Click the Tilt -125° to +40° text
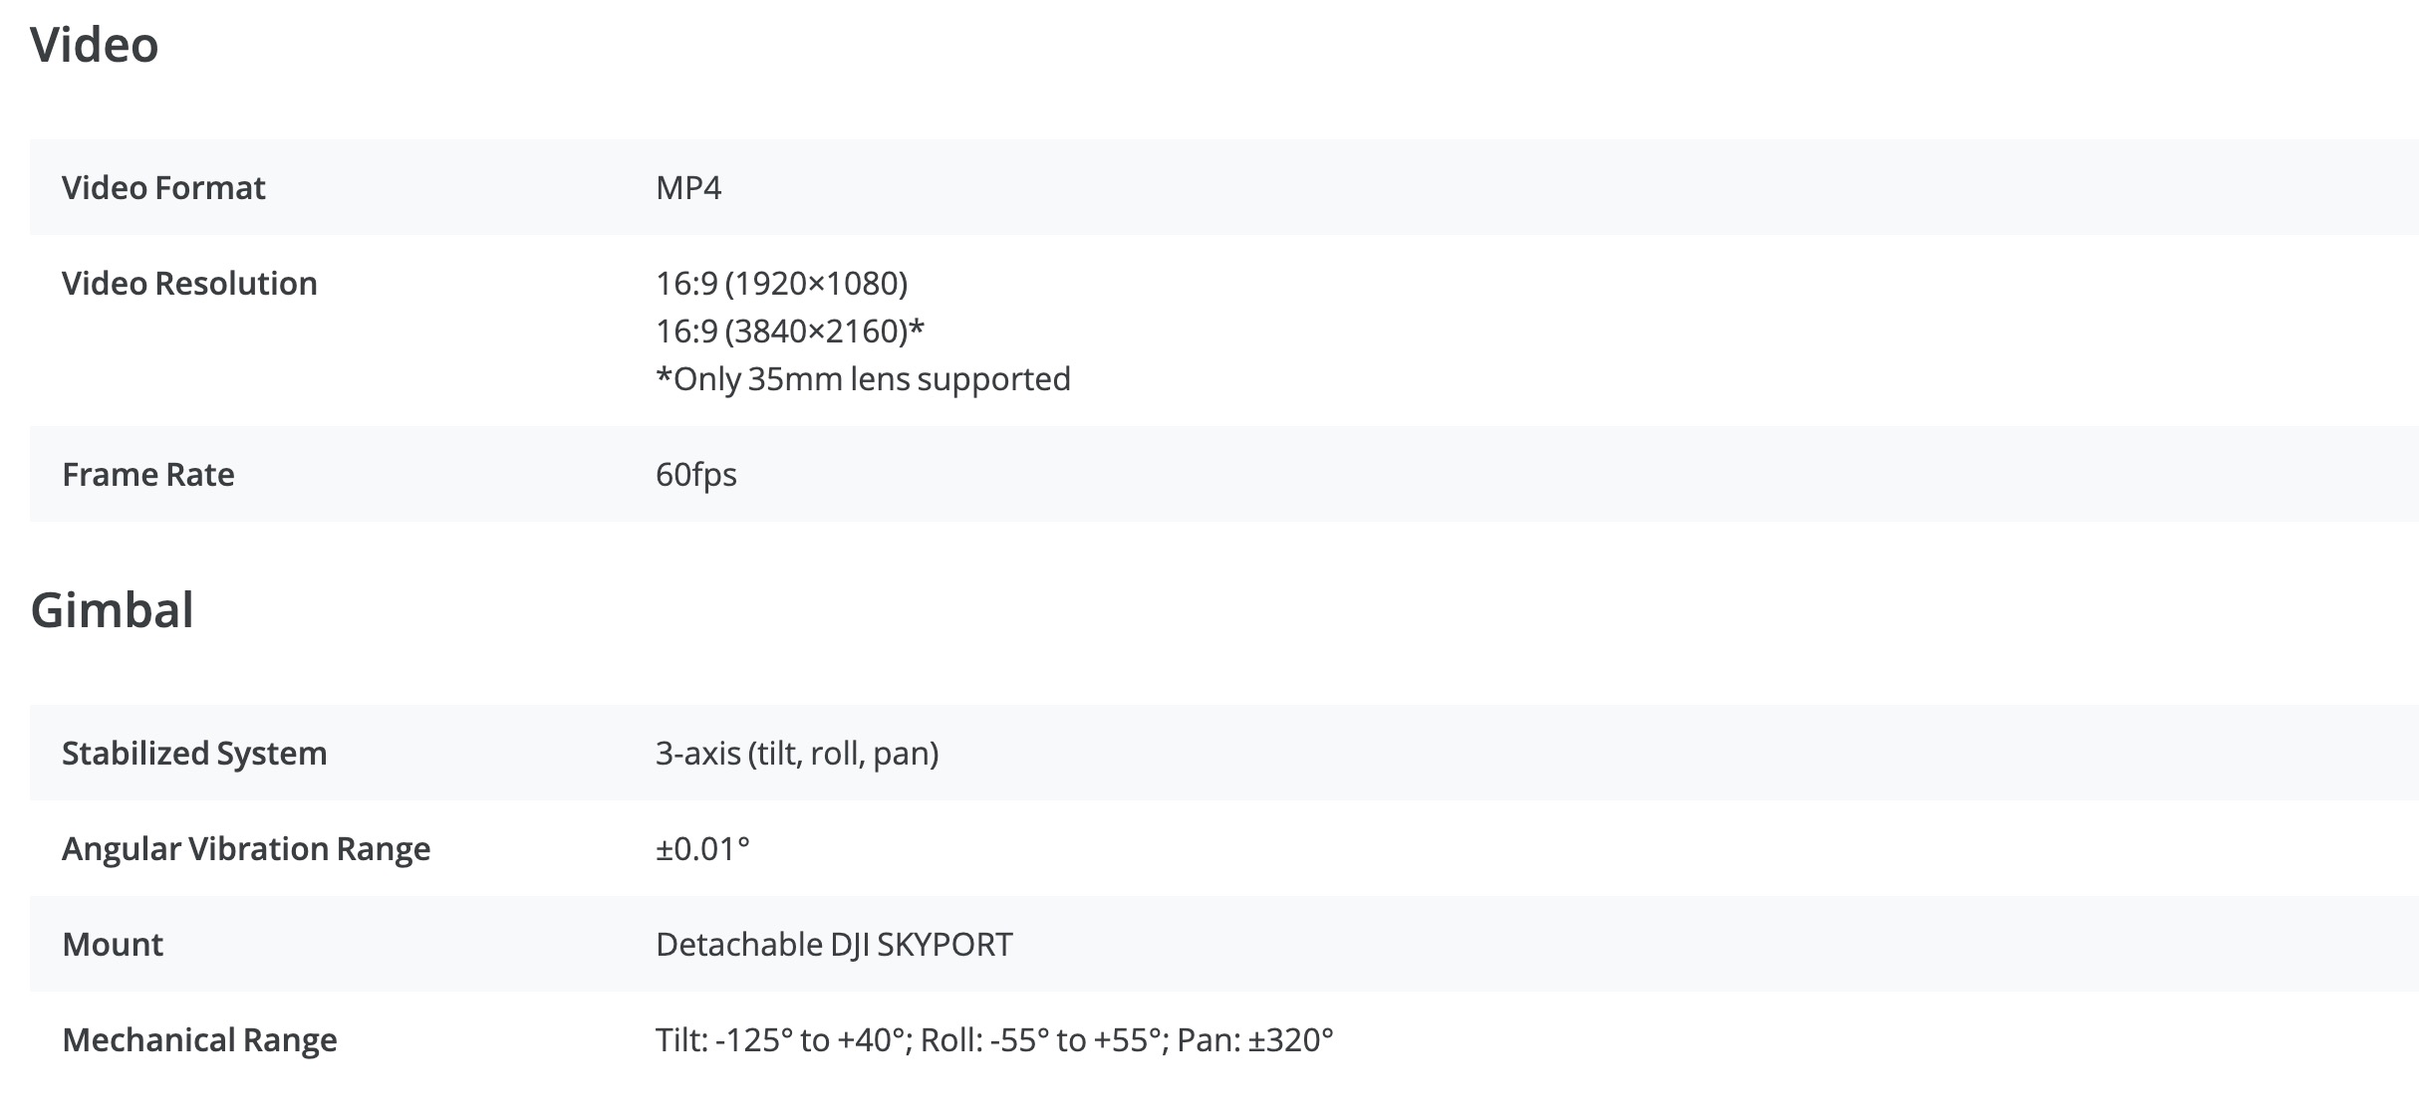Viewport: 2419px width, 1117px height. click(x=783, y=1040)
